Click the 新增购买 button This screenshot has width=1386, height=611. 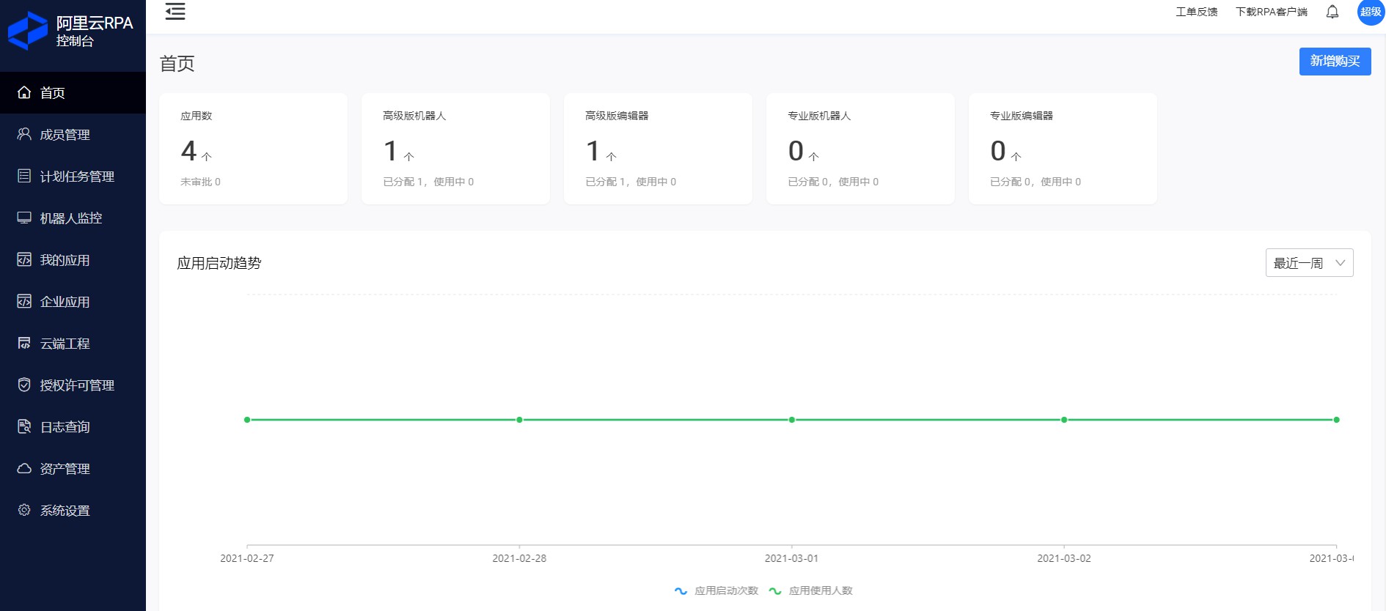click(x=1335, y=61)
